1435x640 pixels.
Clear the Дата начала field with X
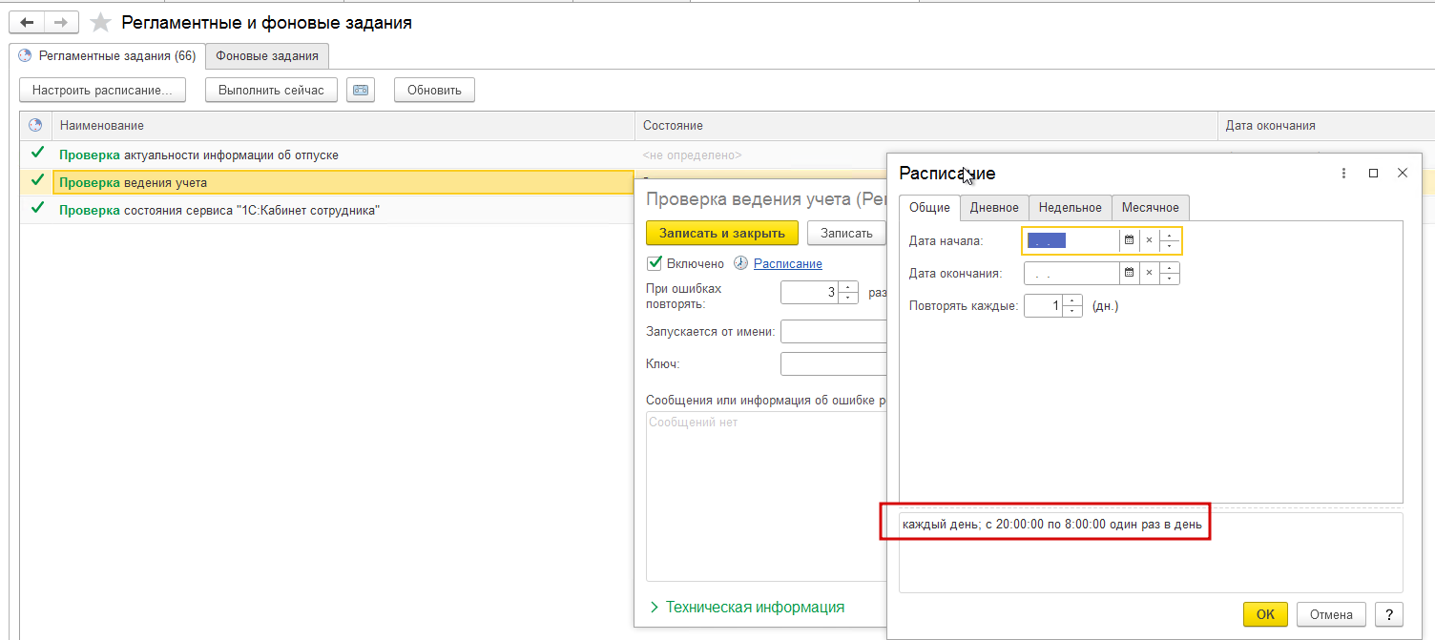1150,240
